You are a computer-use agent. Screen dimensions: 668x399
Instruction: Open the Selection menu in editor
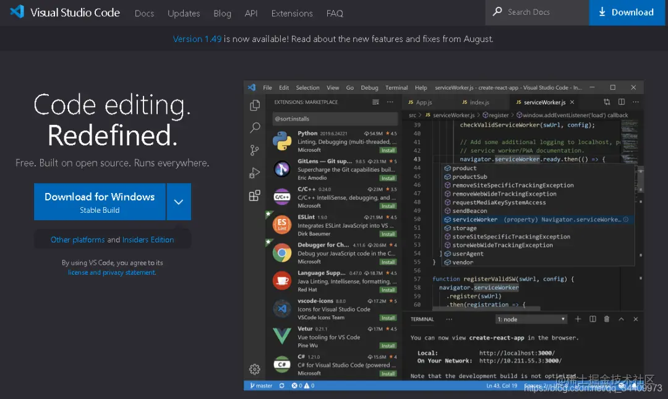pos(307,87)
